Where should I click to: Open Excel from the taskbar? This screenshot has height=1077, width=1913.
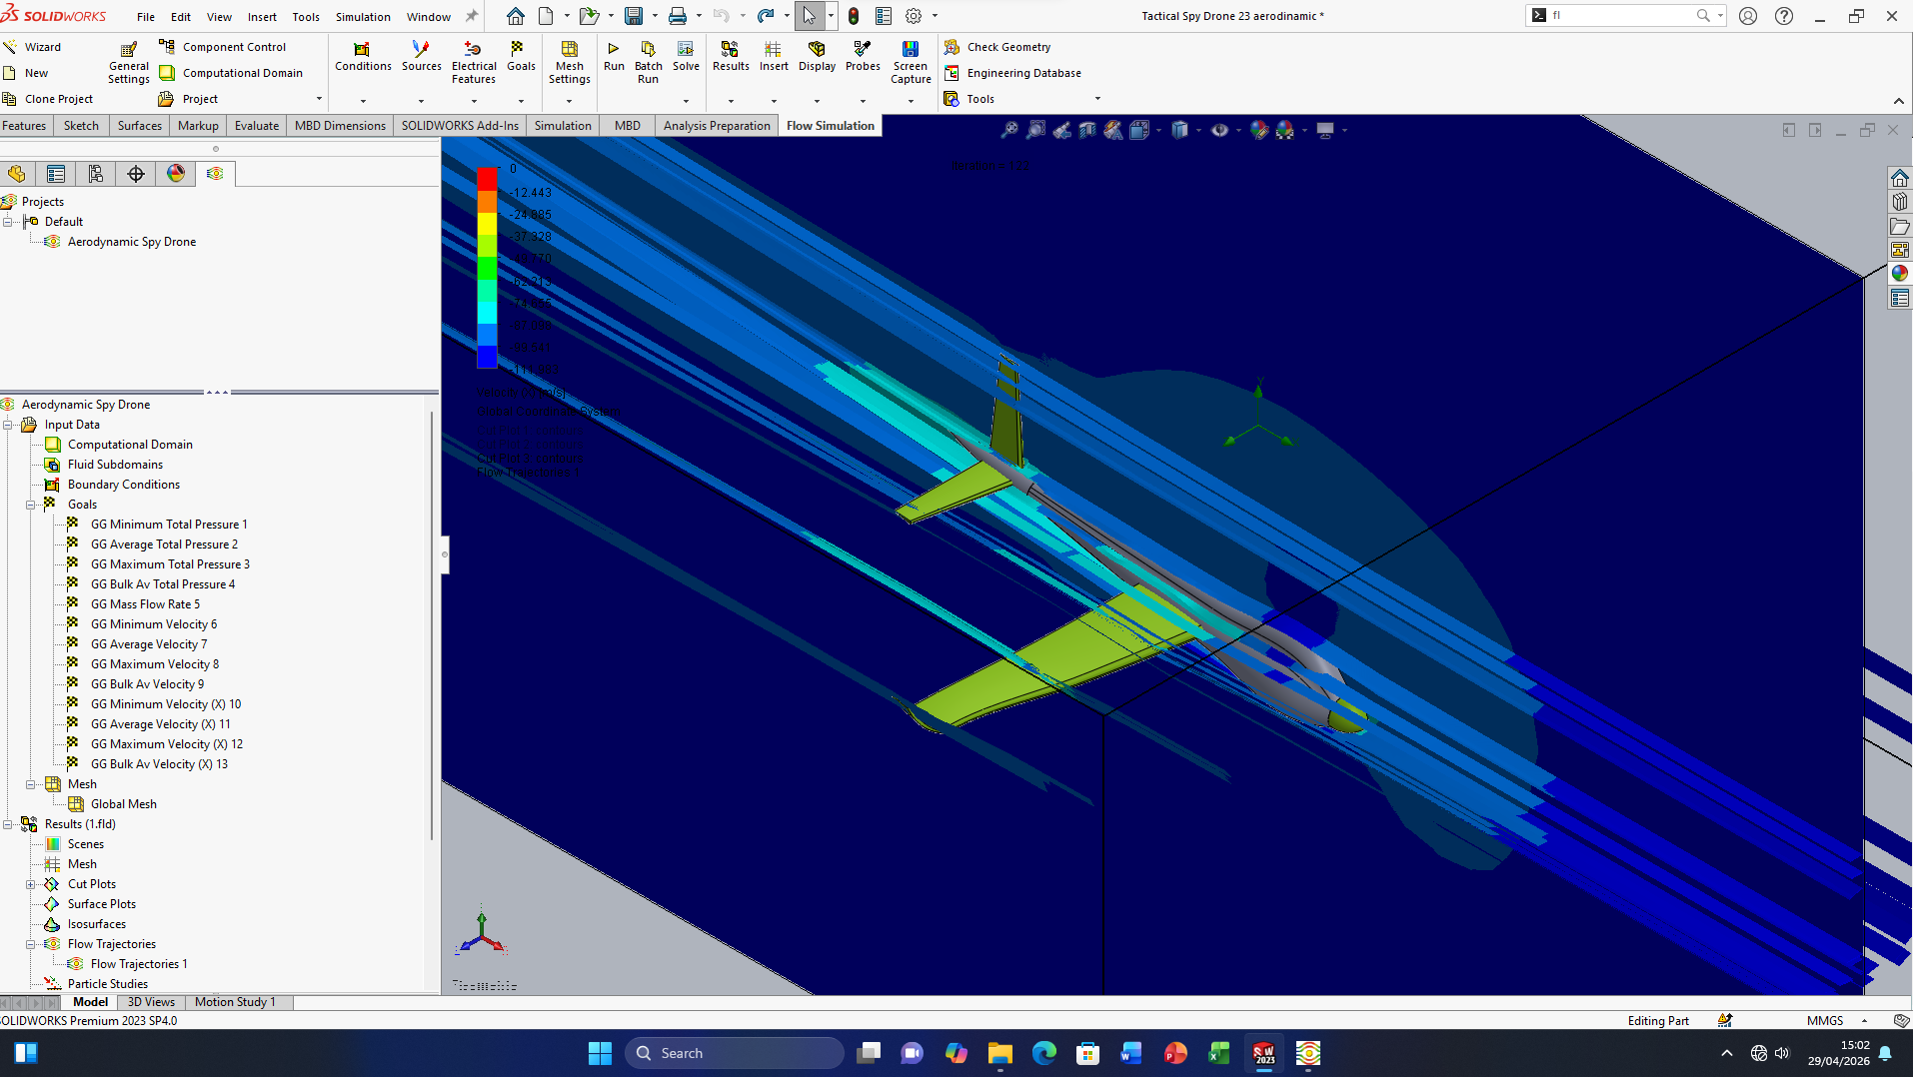click(x=1219, y=1053)
